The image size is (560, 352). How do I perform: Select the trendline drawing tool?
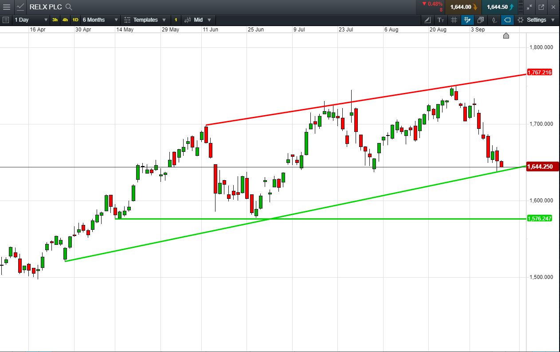(427, 20)
